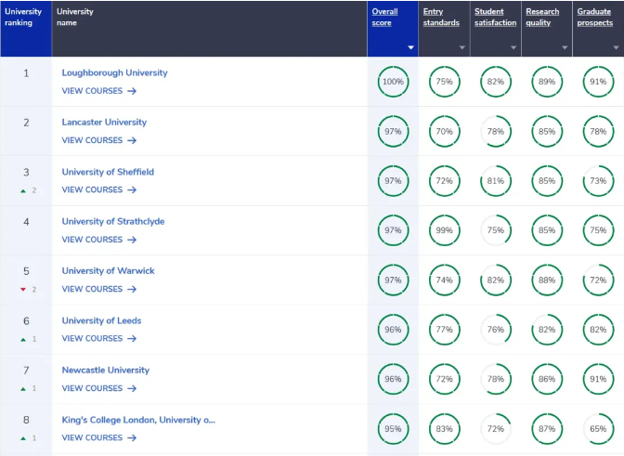Click the Overall score sort arrow

click(410, 47)
